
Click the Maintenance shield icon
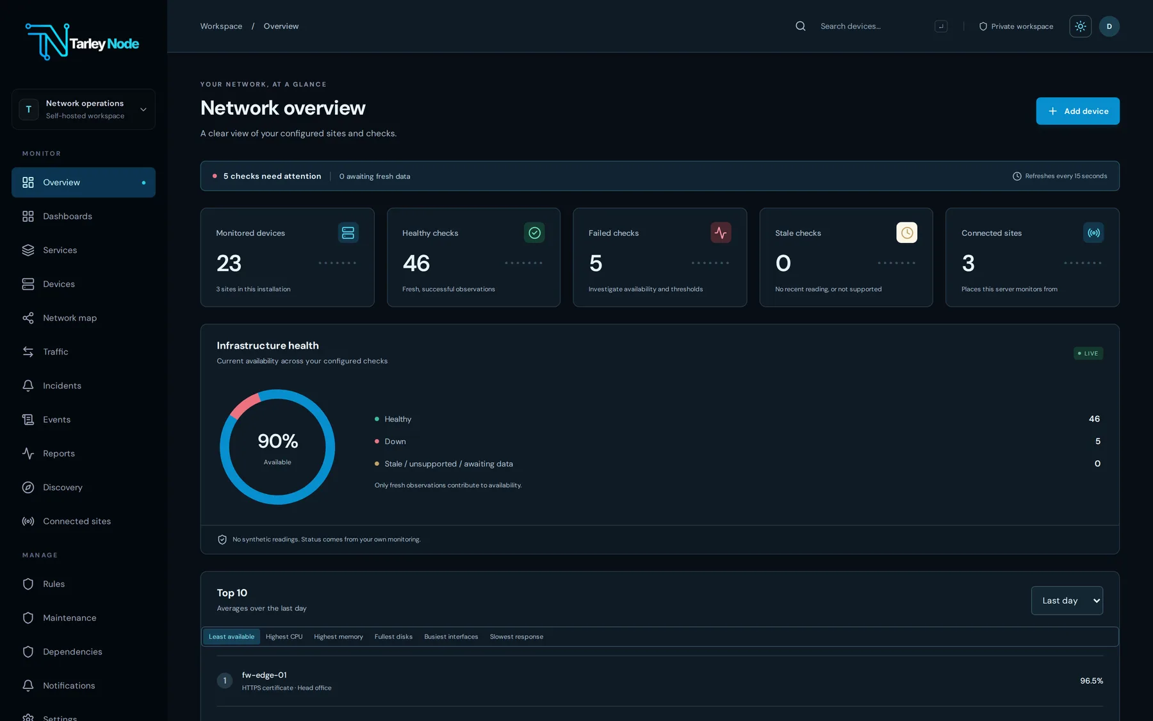coord(28,618)
